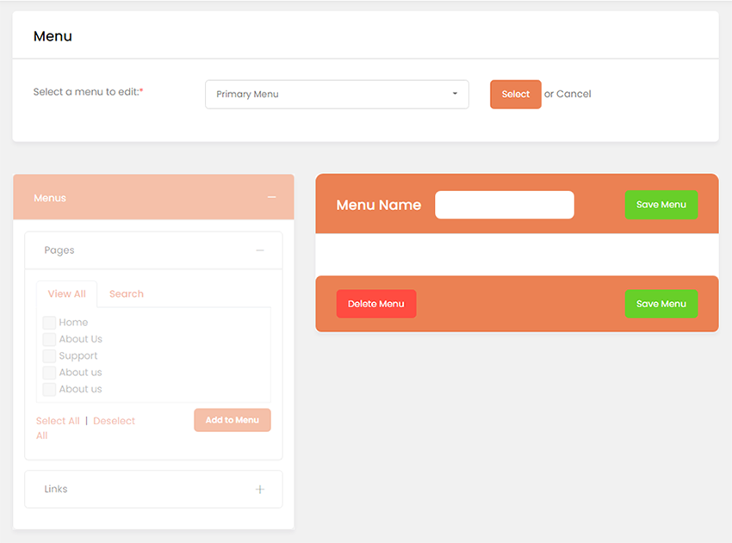The width and height of the screenshot is (732, 543).
Task: Toggle the last About us checkbox in list
Action: coord(50,390)
